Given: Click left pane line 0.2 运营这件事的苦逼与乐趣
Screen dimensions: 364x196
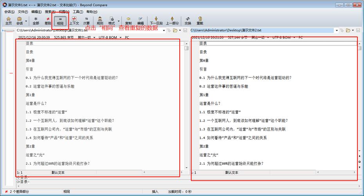Looking at the screenshot, I should pyautogui.click(x=50, y=86).
